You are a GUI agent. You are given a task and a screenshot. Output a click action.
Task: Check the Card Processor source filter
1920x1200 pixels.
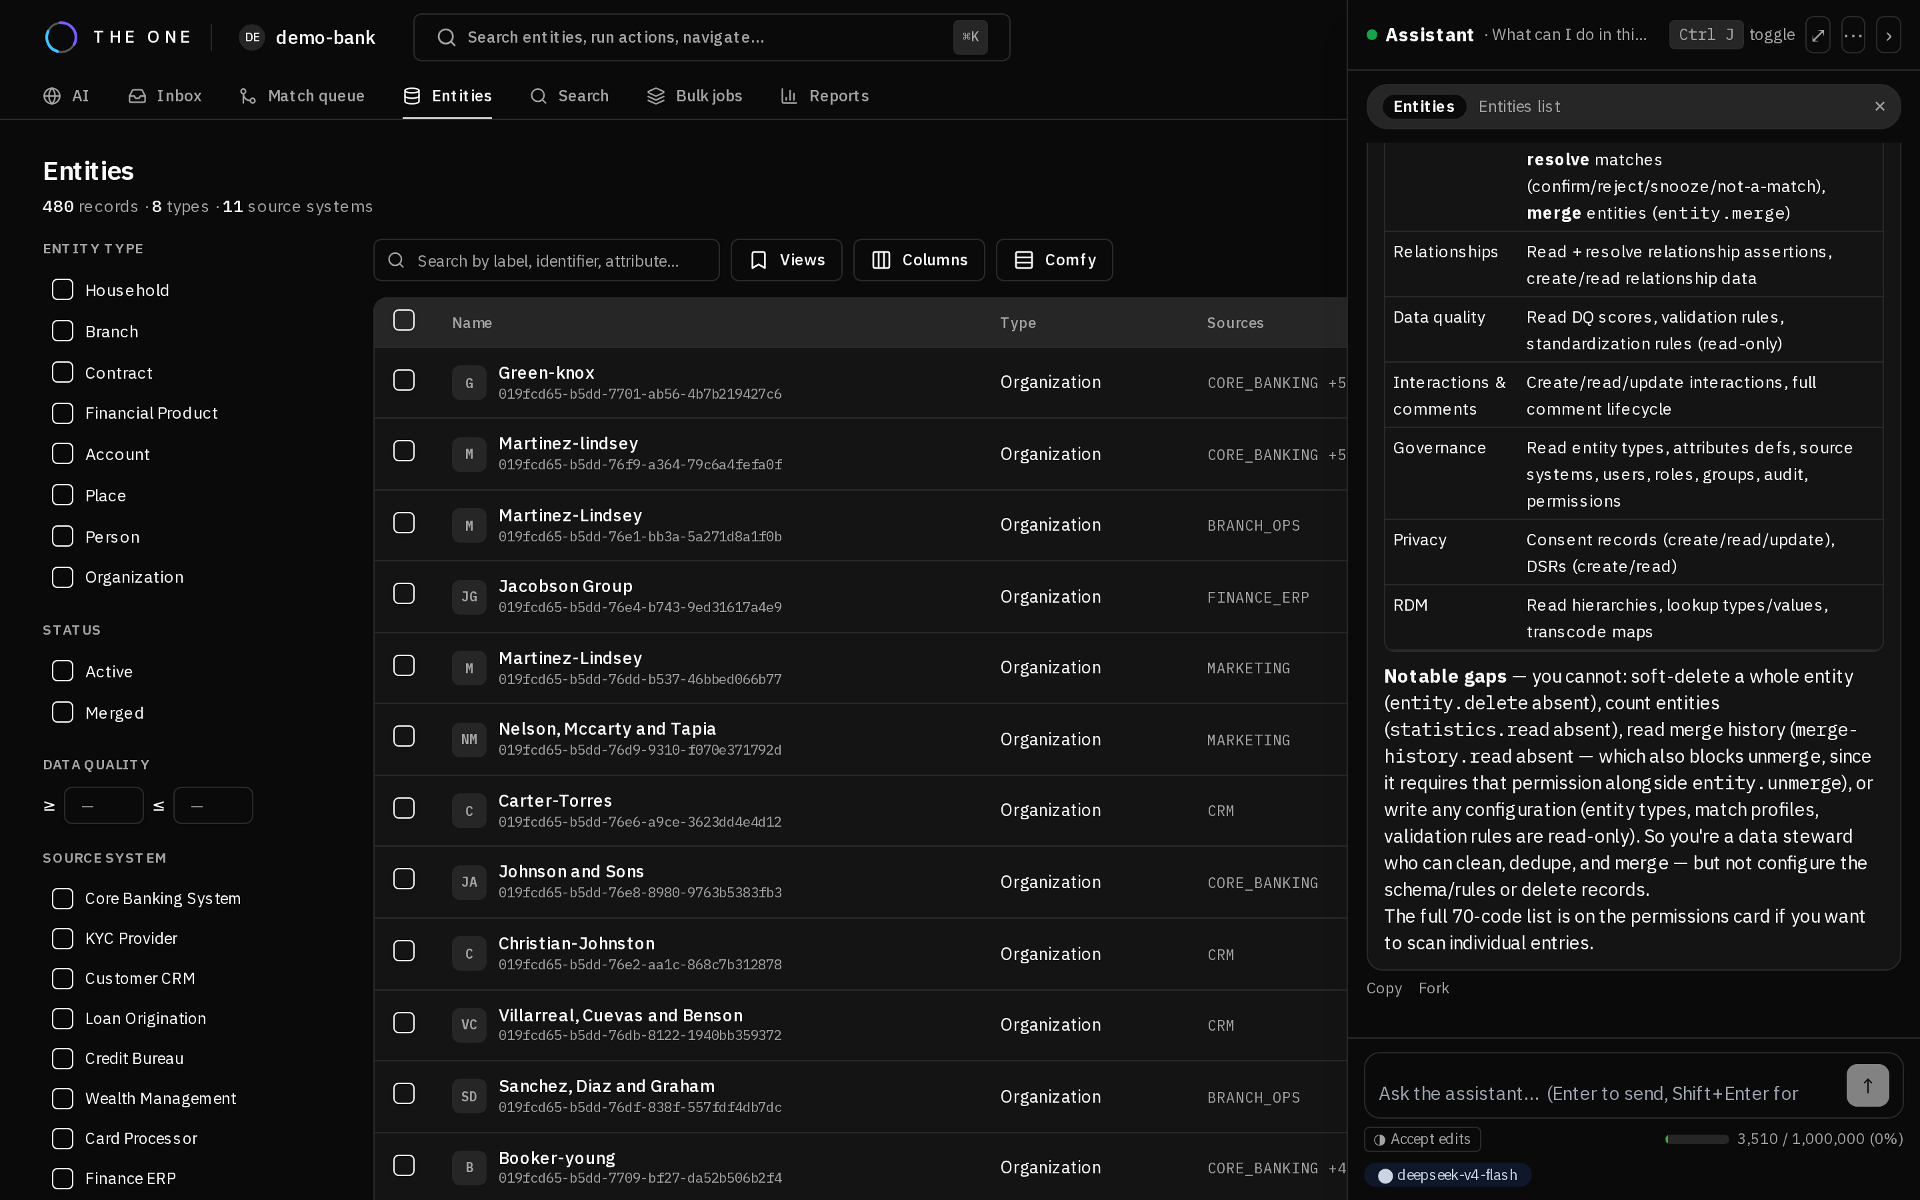coord(63,1138)
